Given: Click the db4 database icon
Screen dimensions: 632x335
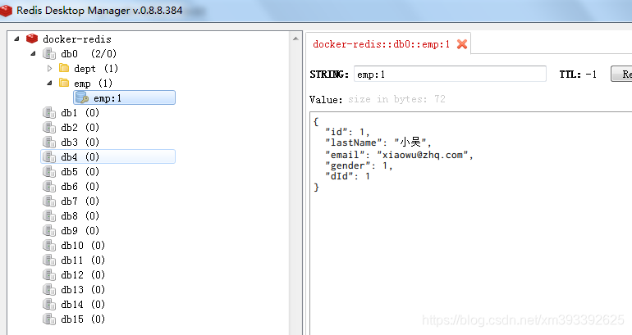Looking at the screenshot, I should pyautogui.click(x=48, y=156).
